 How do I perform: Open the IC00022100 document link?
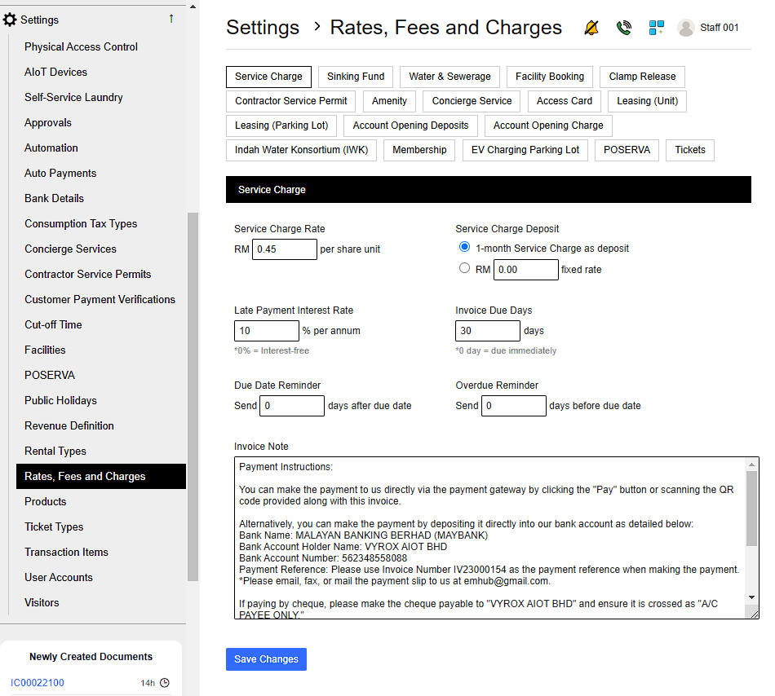[38, 683]
